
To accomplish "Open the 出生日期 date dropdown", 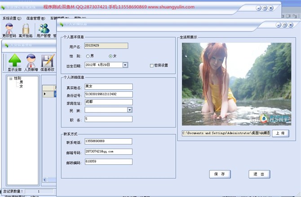I will (125, 65).
